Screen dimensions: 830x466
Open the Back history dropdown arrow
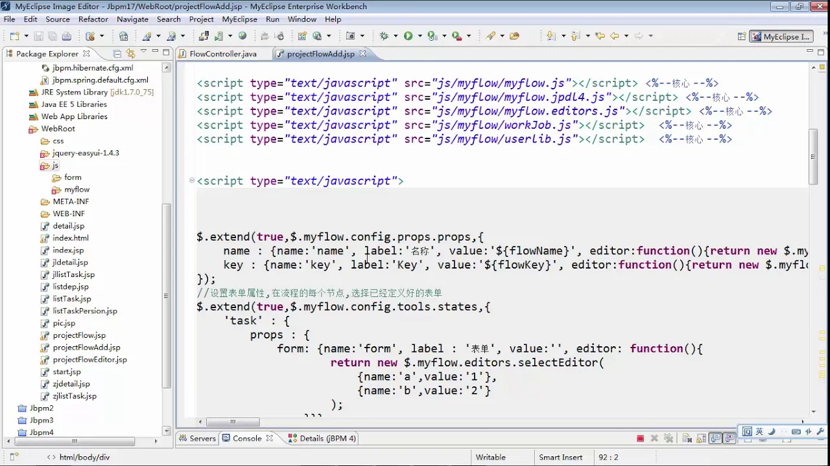pos(626,36)
